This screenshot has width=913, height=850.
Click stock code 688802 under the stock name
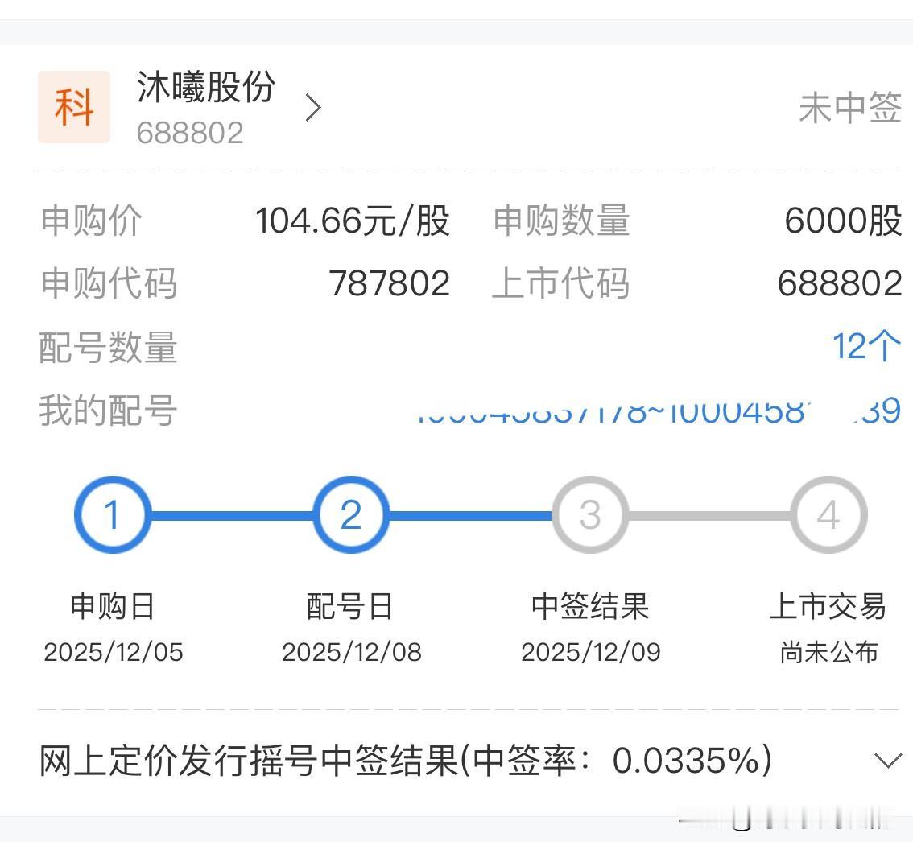point(190,133)
